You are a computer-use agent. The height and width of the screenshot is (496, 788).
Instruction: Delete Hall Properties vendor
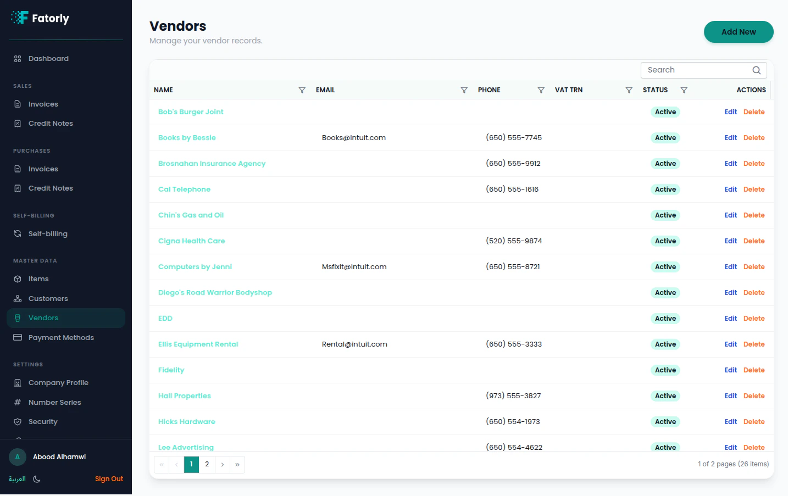point(754,396)
